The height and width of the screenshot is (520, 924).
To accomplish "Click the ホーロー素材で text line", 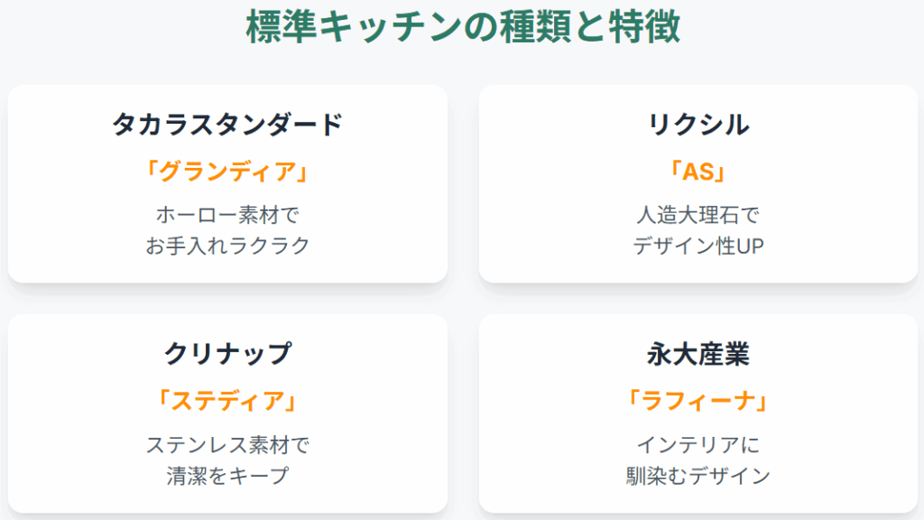I will (x=227, y=215).
